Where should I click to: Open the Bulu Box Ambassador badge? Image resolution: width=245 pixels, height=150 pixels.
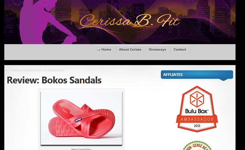click(197, 109)
